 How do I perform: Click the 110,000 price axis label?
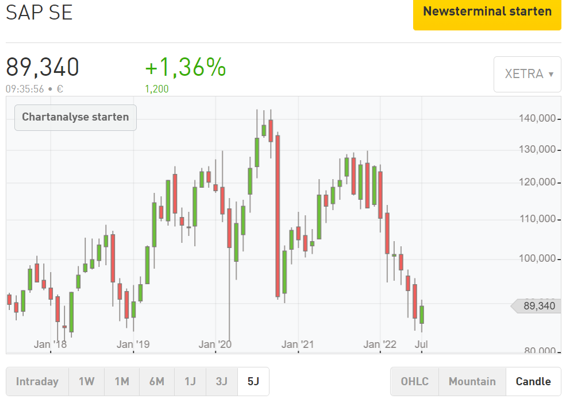click(537, 219)
